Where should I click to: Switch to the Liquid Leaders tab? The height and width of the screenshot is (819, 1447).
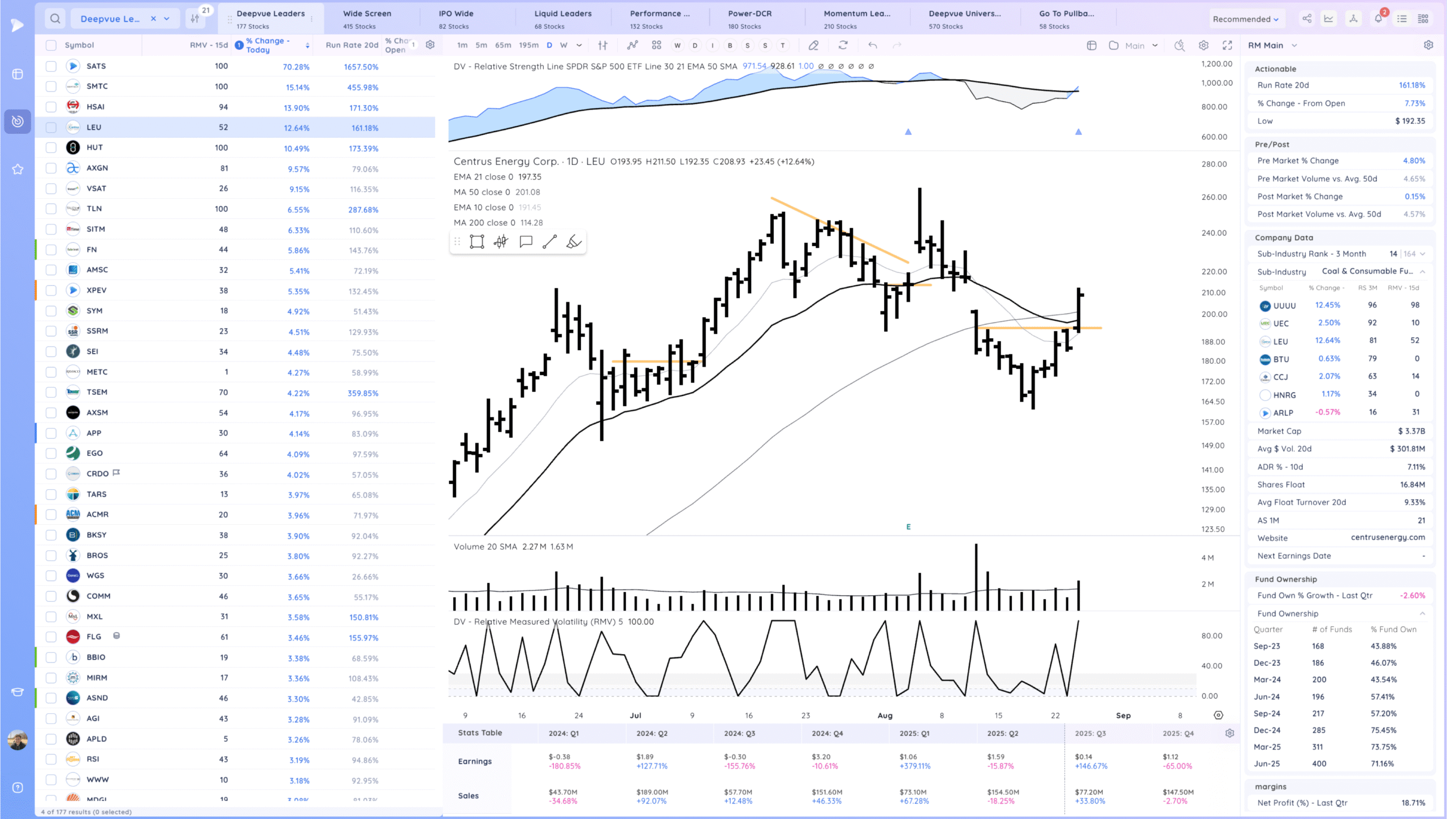click(563, 19)
